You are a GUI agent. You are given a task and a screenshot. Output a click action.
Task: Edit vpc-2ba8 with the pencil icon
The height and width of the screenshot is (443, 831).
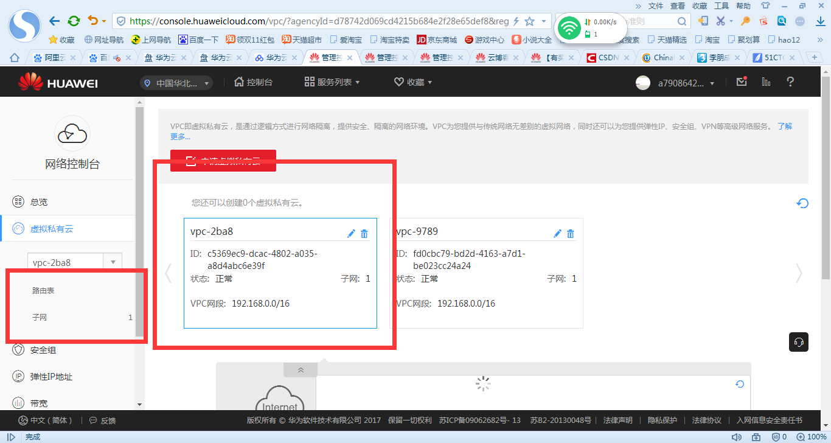[x=351, y=234]
